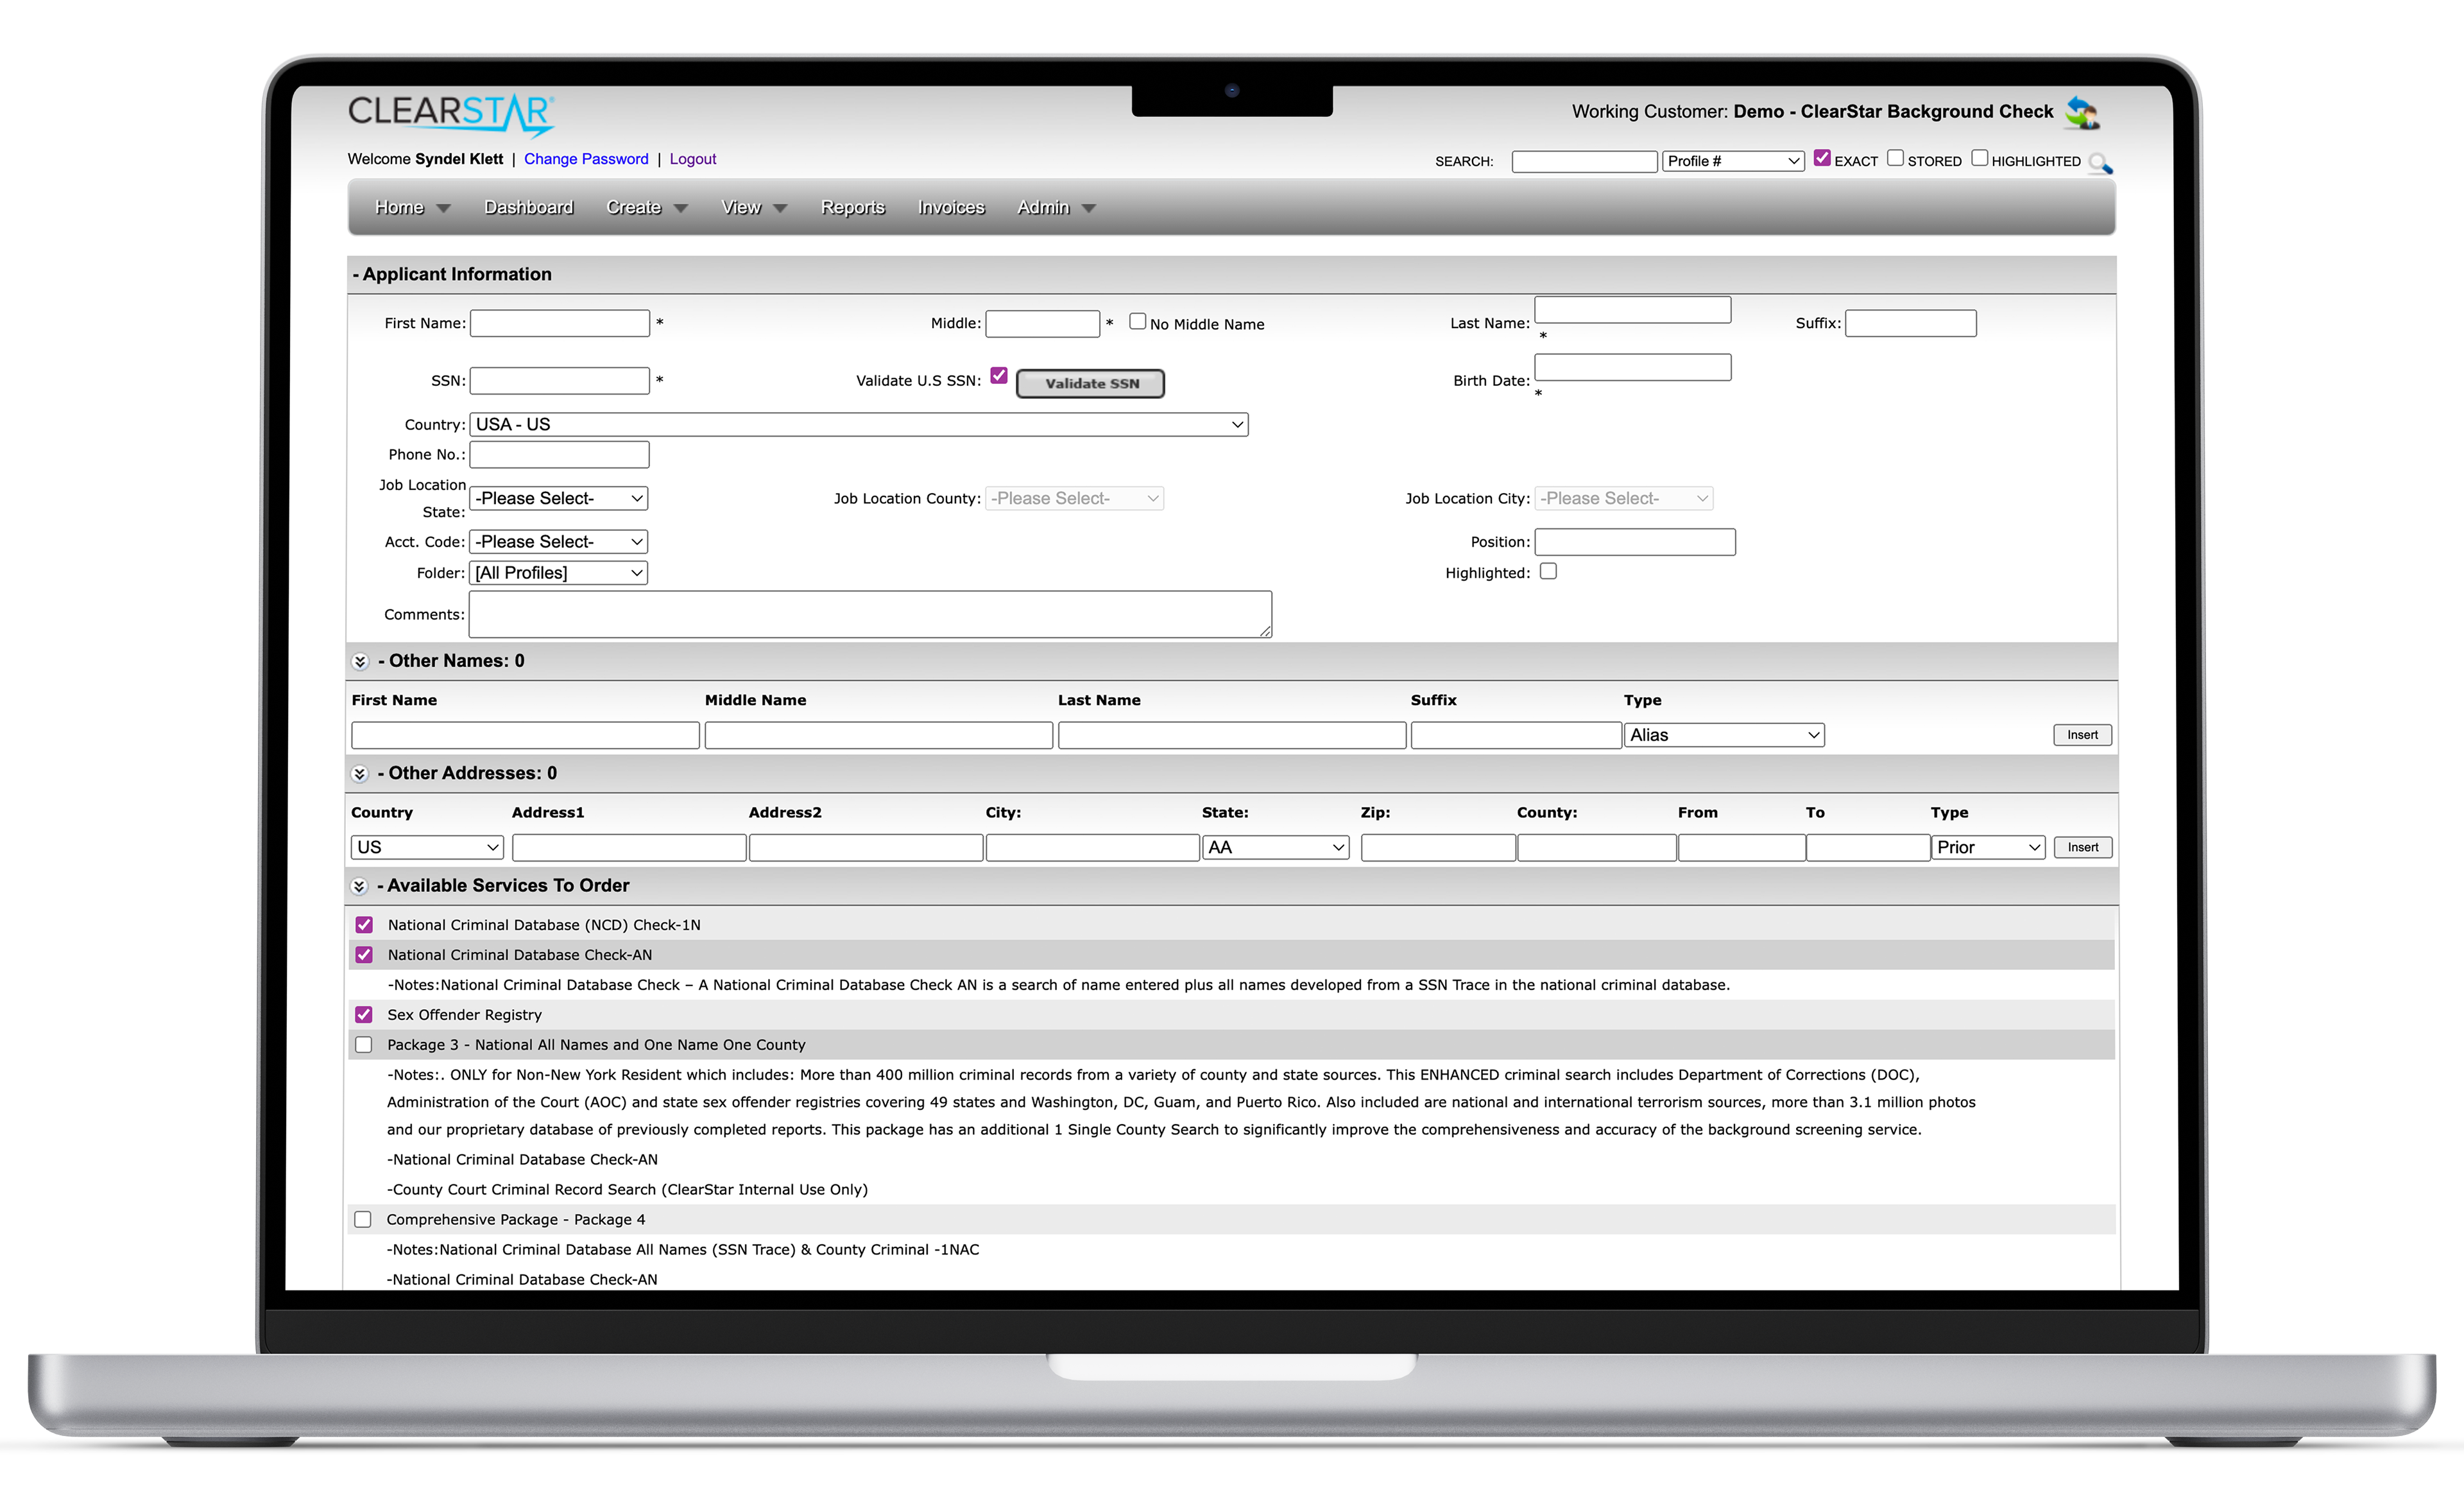2464x1508 pixels.
Task: Collapse Available Services To Order chevron
Action: (360, 885)
